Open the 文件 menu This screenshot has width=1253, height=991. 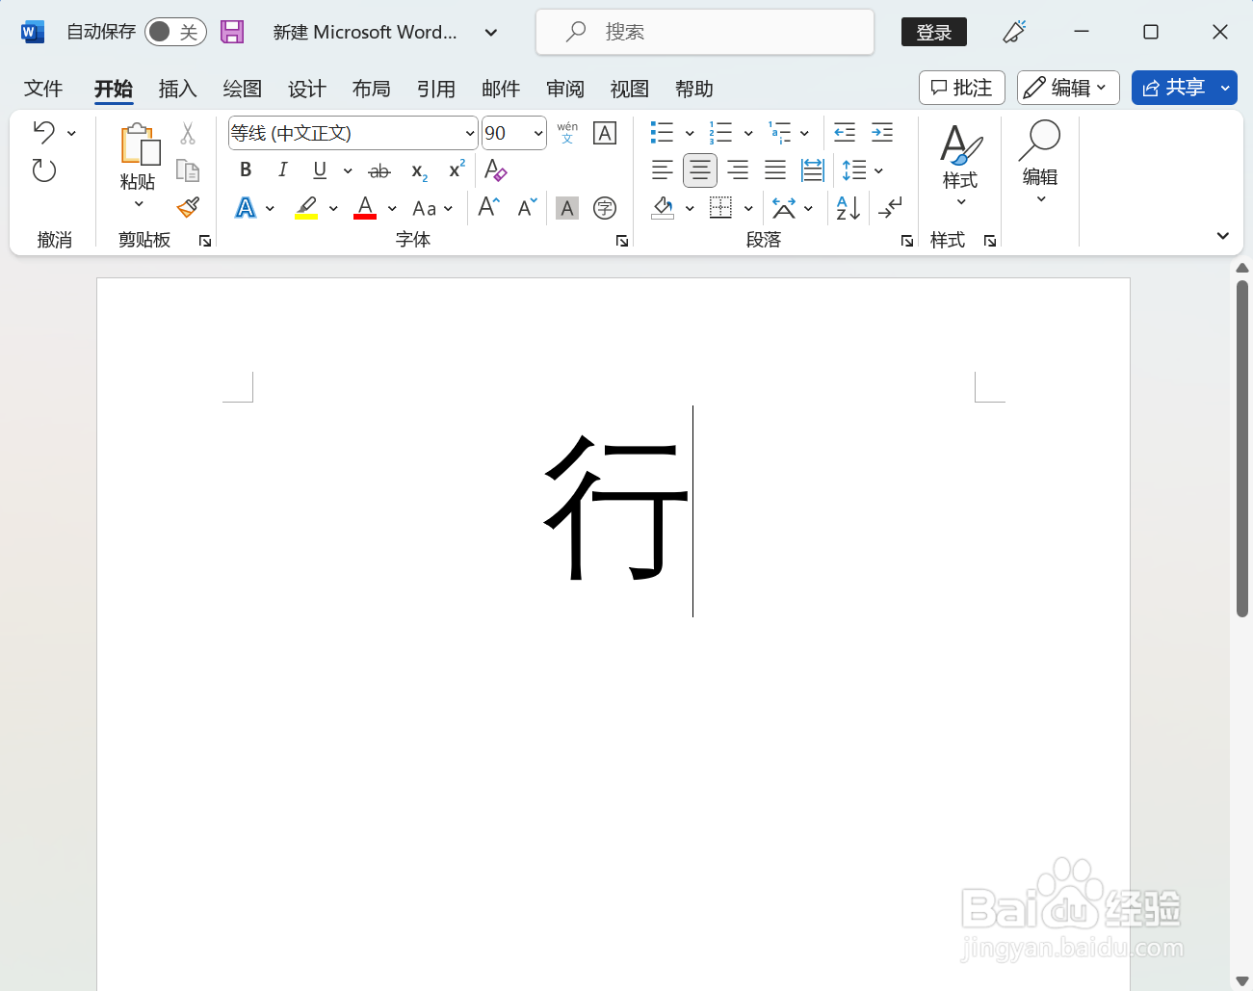point(43,89)
